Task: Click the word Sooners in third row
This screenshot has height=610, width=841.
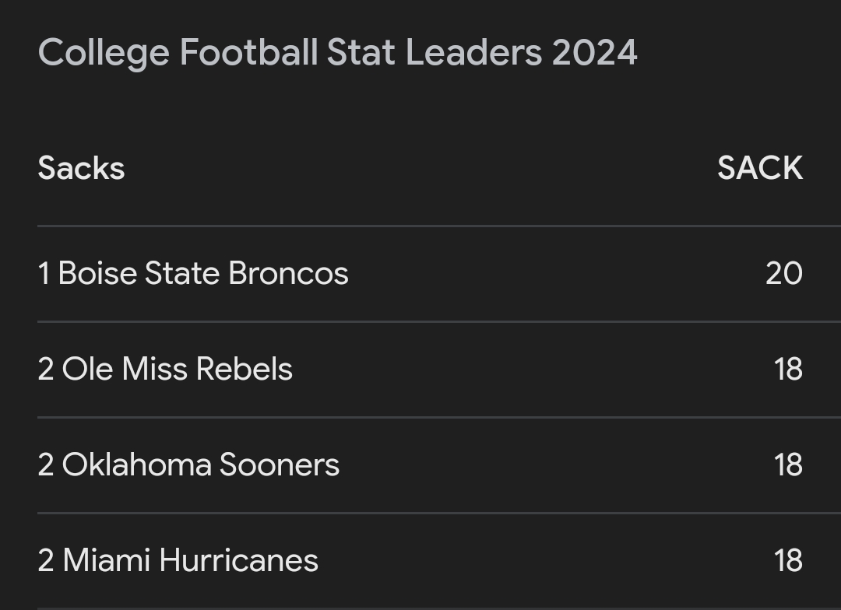Action: point(280,465)
